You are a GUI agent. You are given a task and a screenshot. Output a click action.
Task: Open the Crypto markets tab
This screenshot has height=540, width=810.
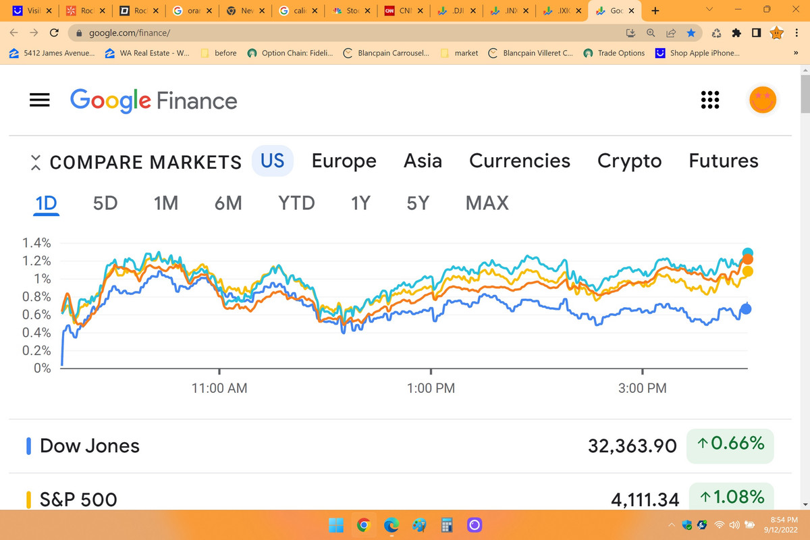tap(630, 161)
